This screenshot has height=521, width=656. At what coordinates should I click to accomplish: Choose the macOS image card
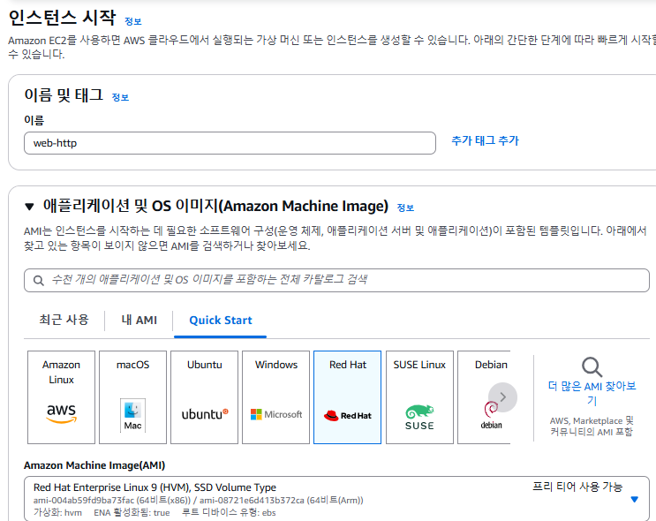132,397
